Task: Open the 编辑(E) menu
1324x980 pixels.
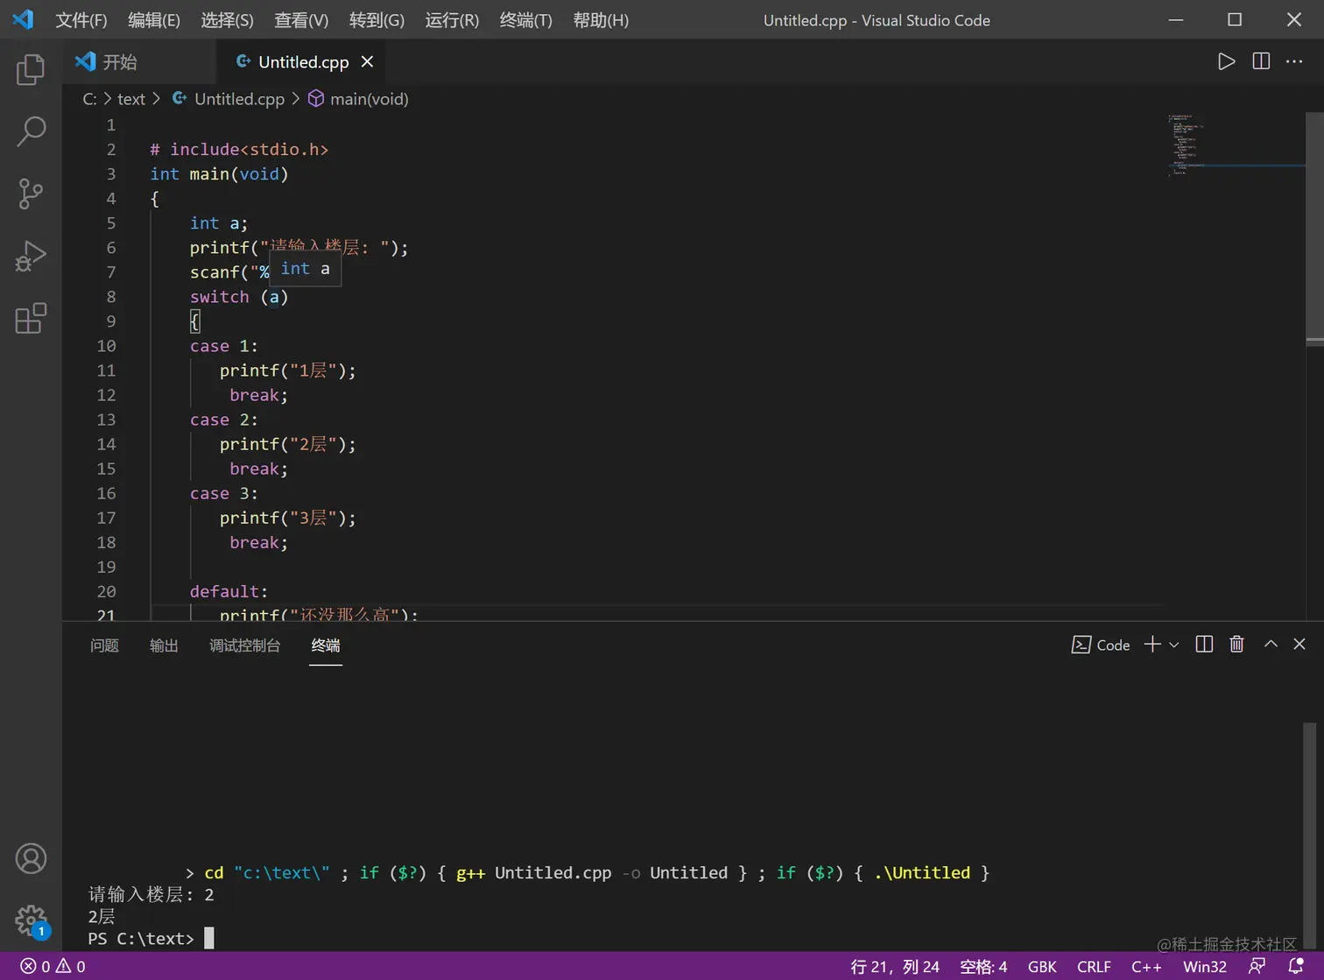Action: (x=154, y=20)
